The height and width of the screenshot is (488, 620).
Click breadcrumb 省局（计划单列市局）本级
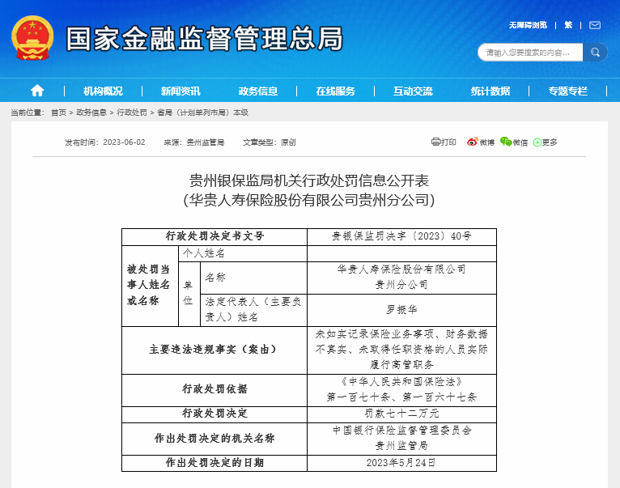click(x=203, y=112)
